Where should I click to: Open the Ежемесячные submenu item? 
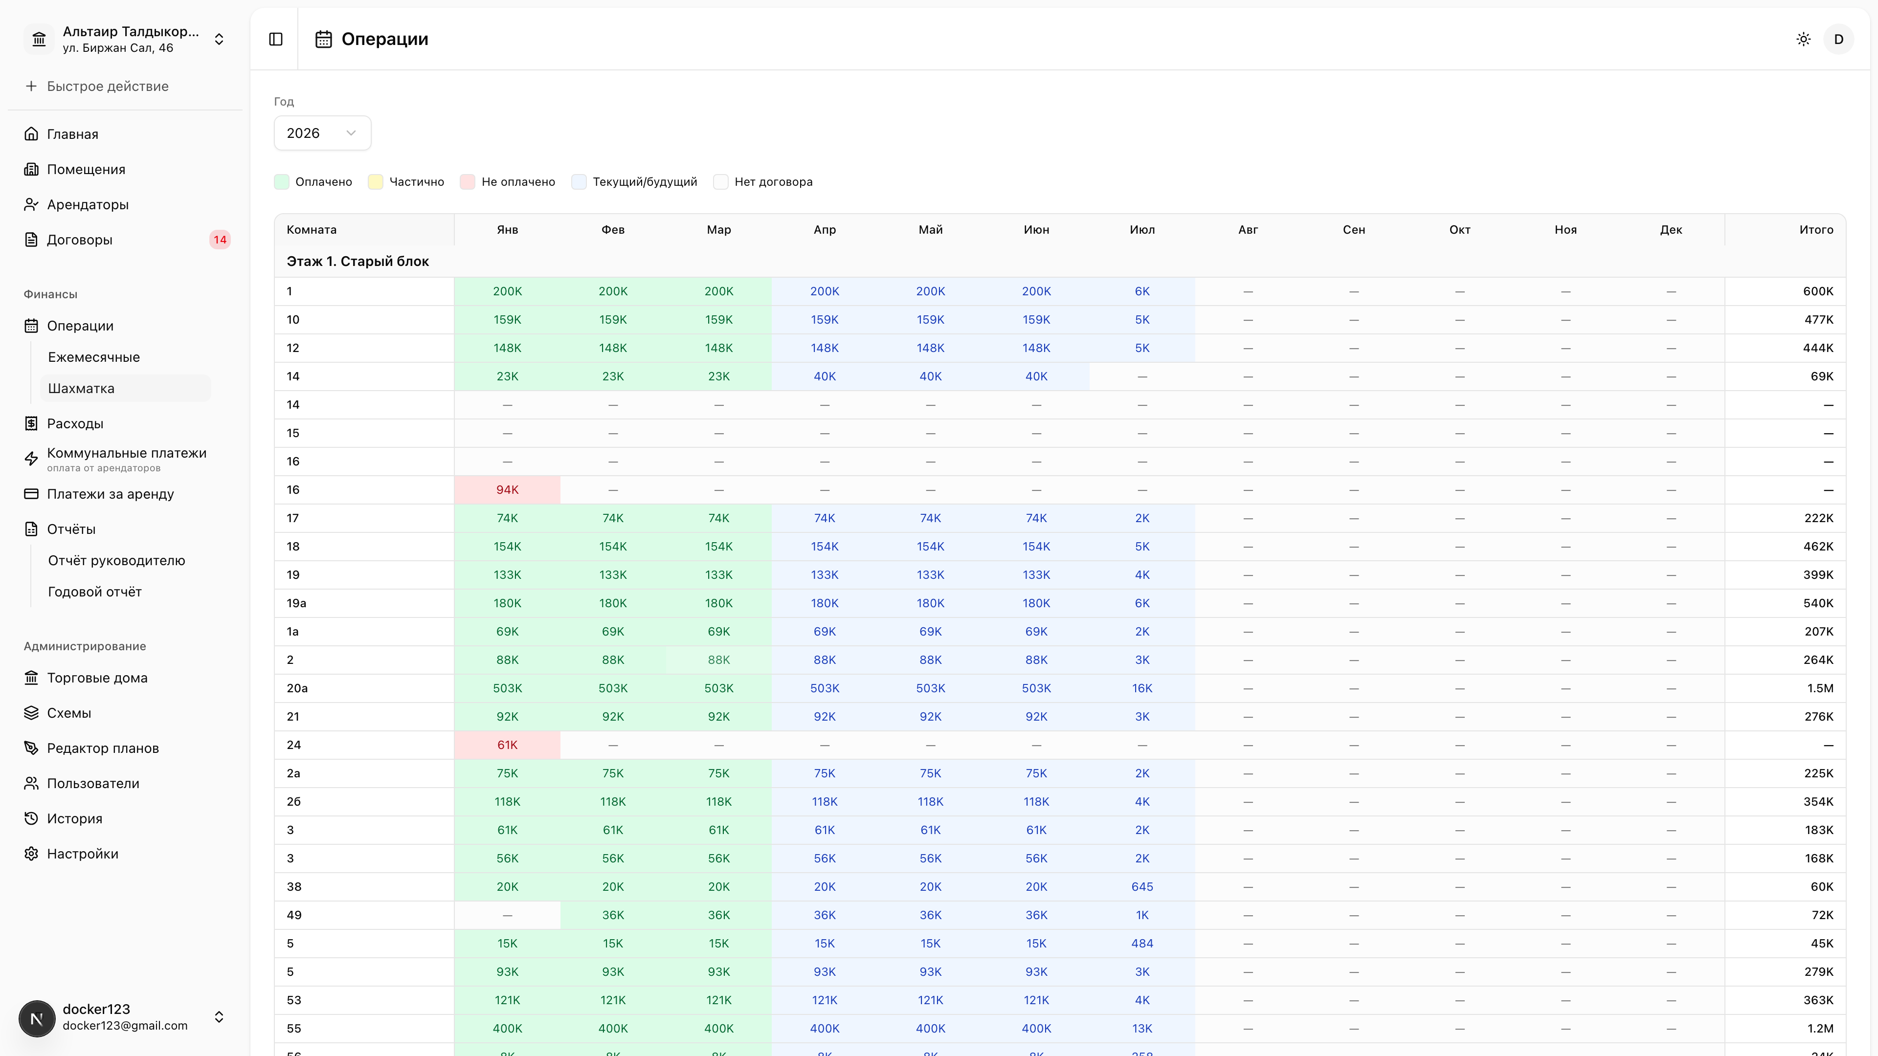coord(94,357)
